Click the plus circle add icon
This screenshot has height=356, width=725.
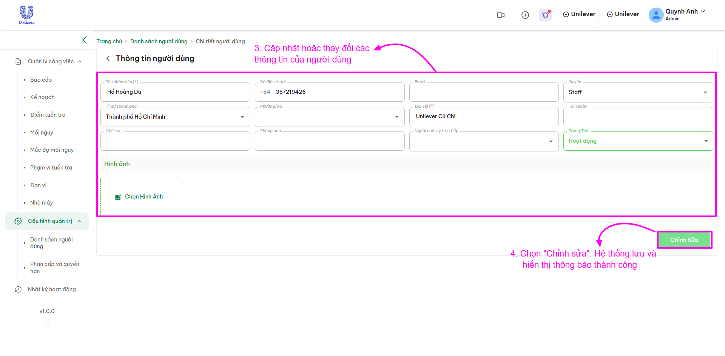(x=525, y=15)
